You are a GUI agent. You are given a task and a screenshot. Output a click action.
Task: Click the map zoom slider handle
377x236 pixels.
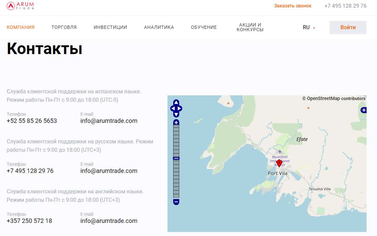point(176,158)
